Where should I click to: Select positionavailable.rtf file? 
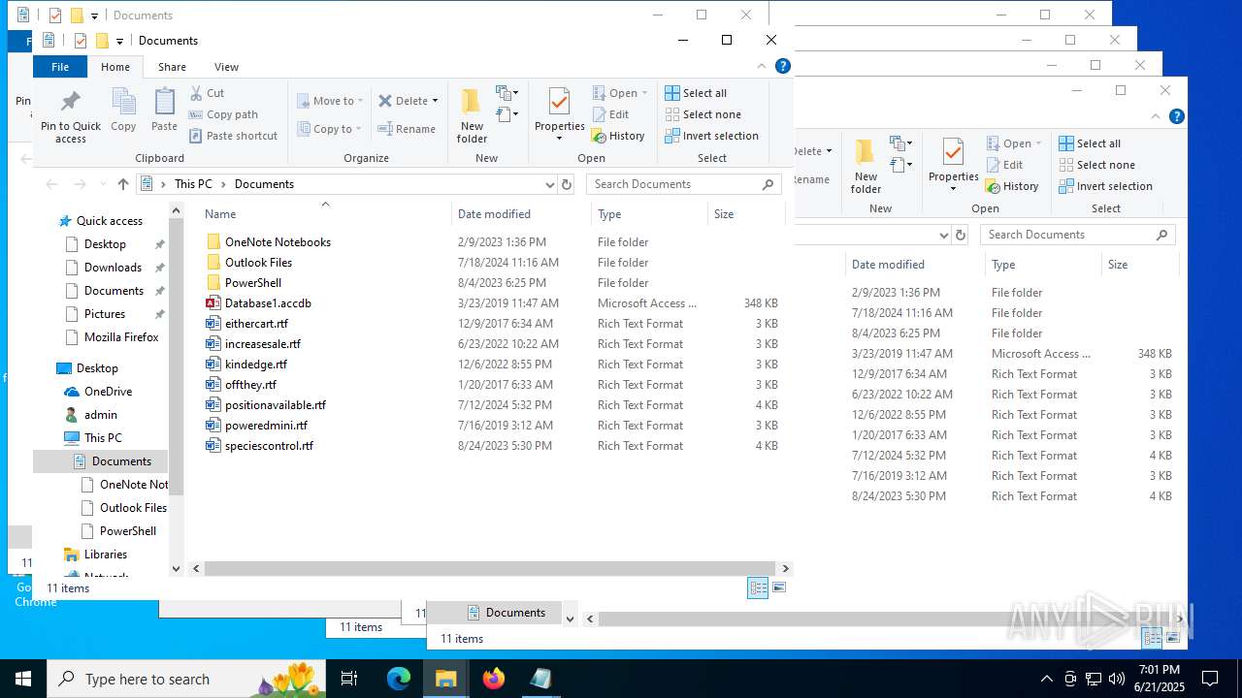coord(276,405)
